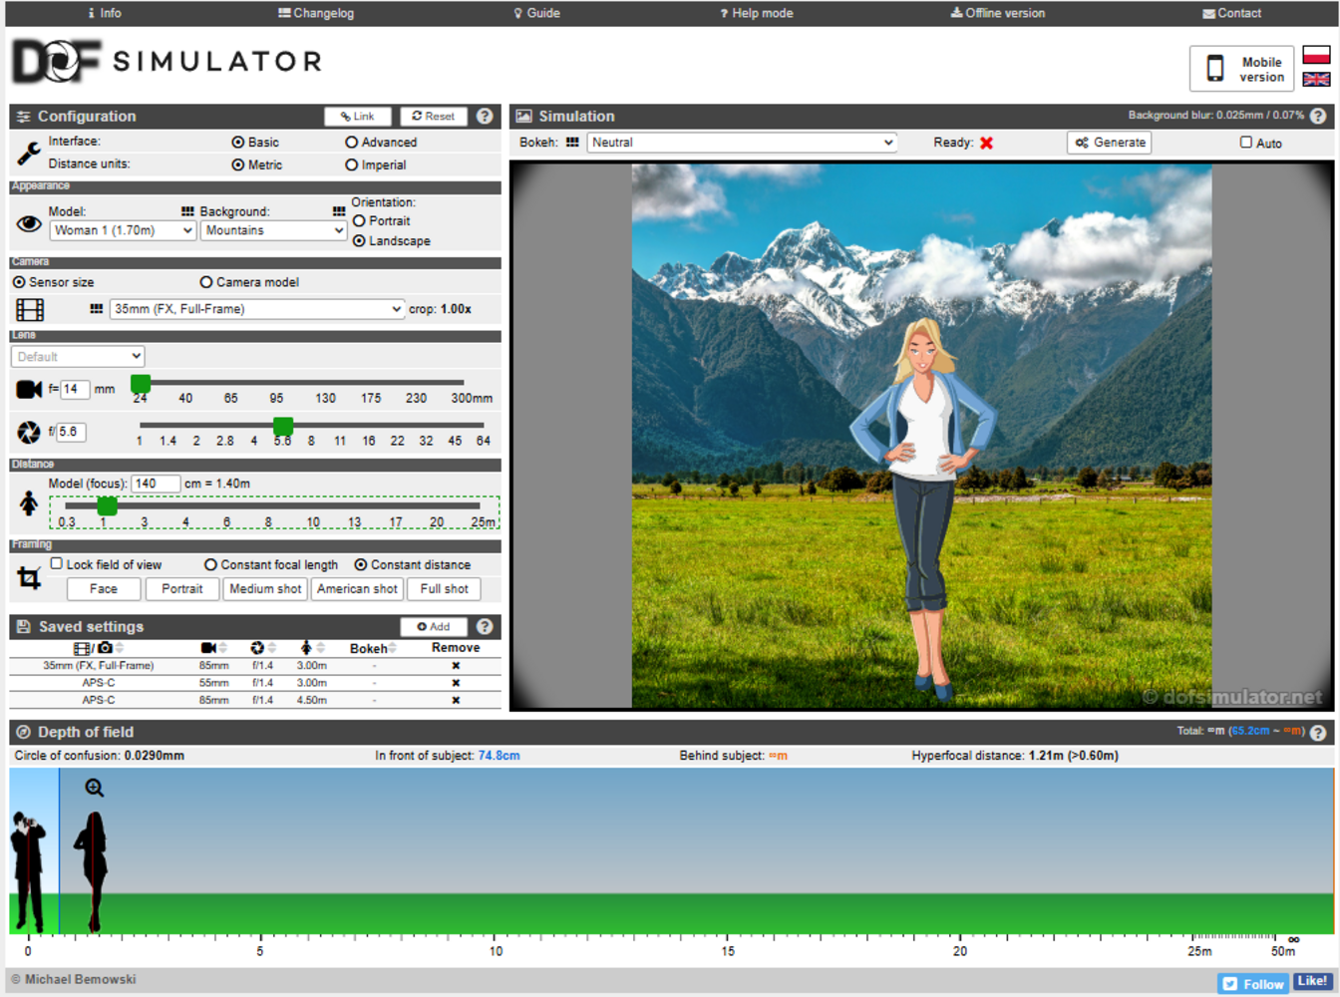This screenshot has width=1340, height=997.
Task: Expand the Bokeh dropdown set to Neutral
Action: pos(742,143)
